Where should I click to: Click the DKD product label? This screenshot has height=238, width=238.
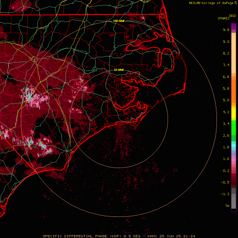coord(232,16)
